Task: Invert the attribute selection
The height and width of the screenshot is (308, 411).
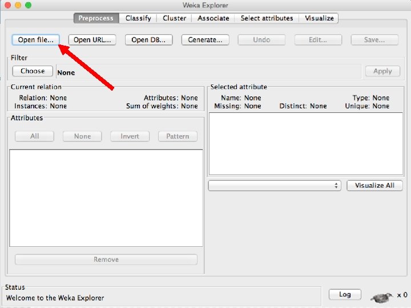Action: pos(130,136)
